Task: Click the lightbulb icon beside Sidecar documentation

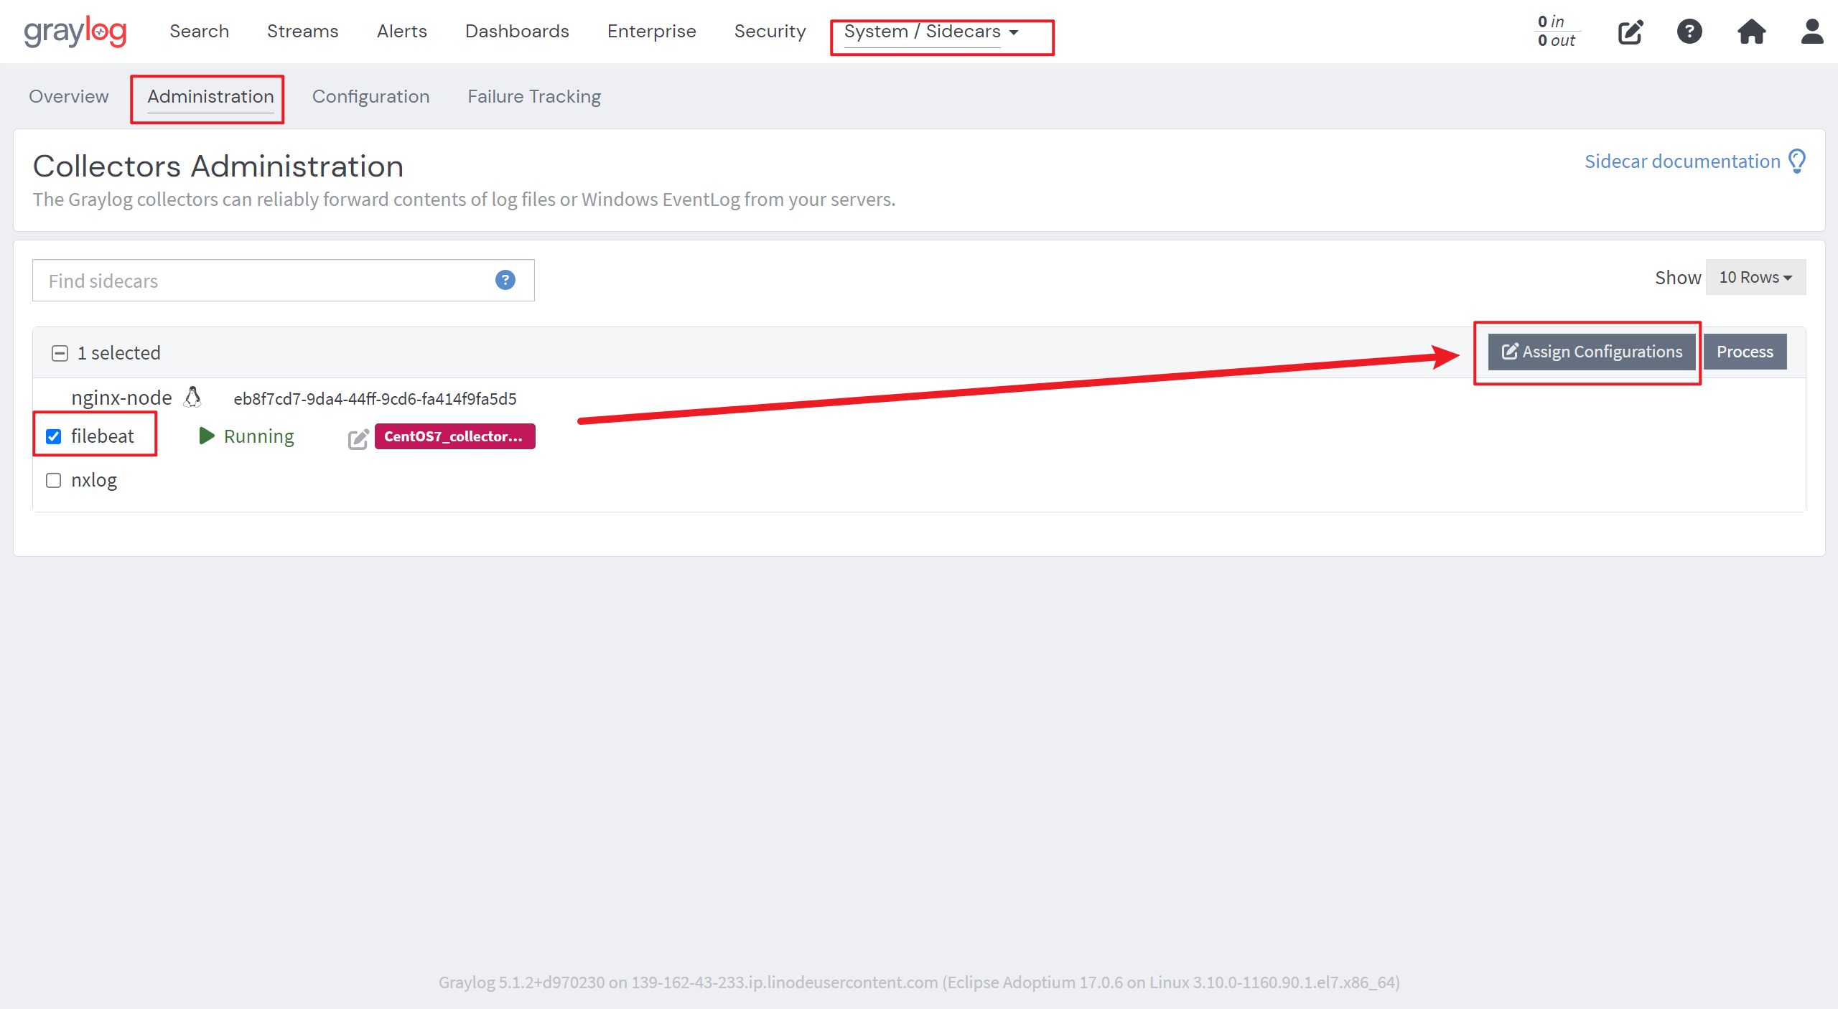Action: pyautogui.click(x=1797, y=161)
